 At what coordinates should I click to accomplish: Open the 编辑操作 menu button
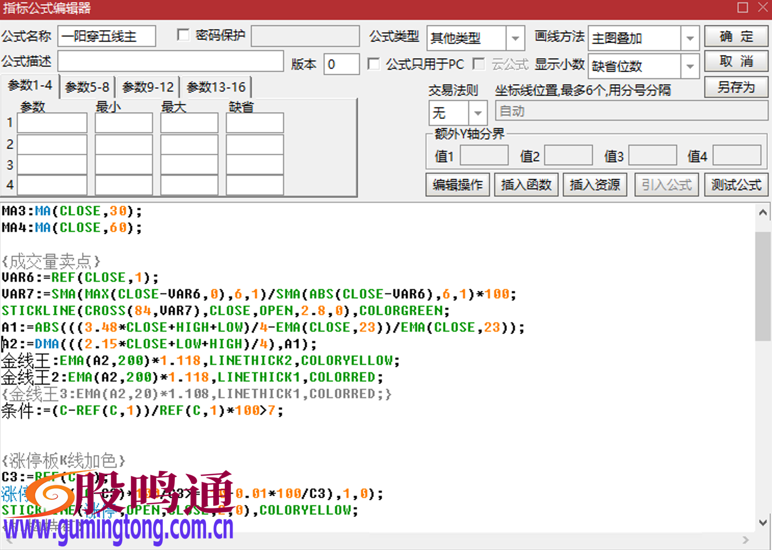point(457,185)
